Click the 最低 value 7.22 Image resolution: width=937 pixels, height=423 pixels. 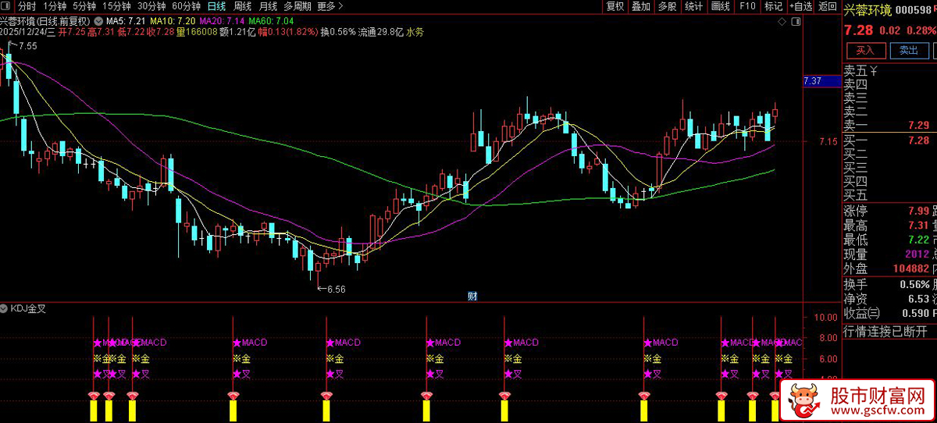(x=918, y=240)
